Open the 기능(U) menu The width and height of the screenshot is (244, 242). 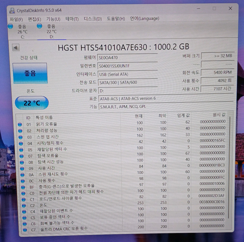[x=53, y=19]
